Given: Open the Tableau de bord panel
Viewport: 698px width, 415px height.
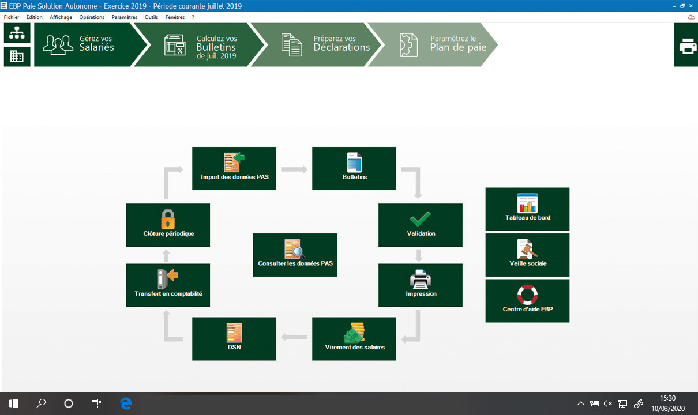Looking at the screenshot, I should click(527, 209).
